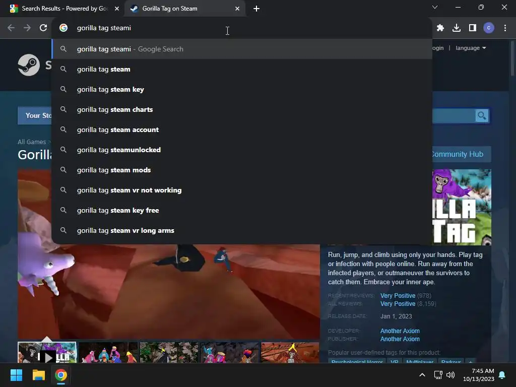
Task: Choose the "gorilla tag steam key" suggestion
Action: (x=242, y=89)
